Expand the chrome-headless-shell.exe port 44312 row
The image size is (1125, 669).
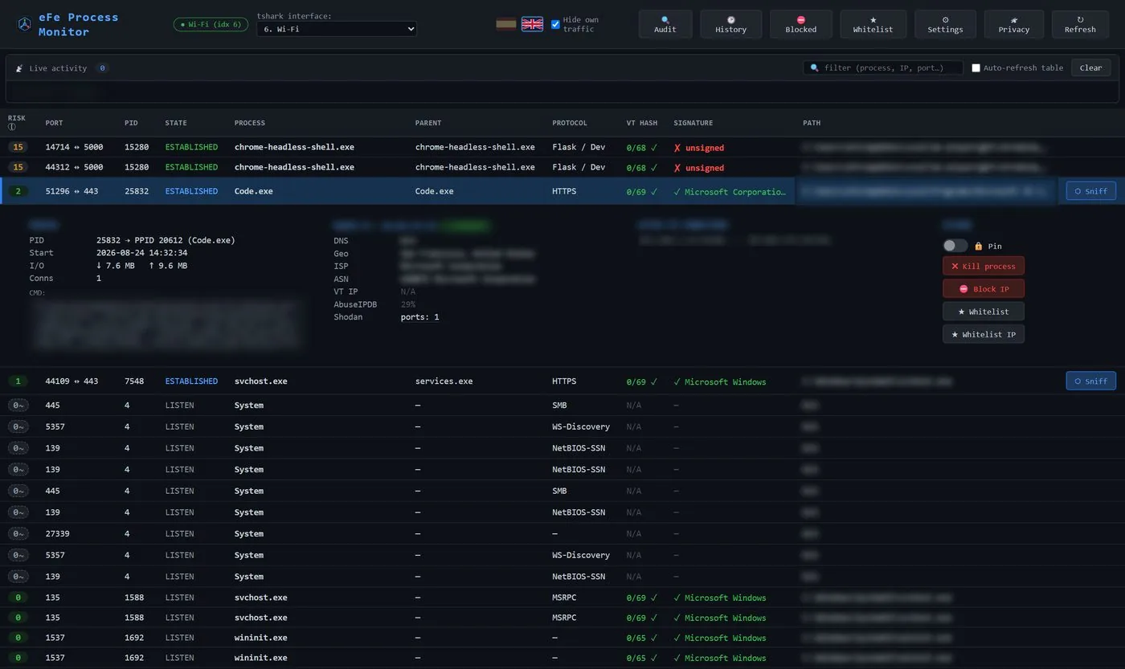click(x=562, y=167)
